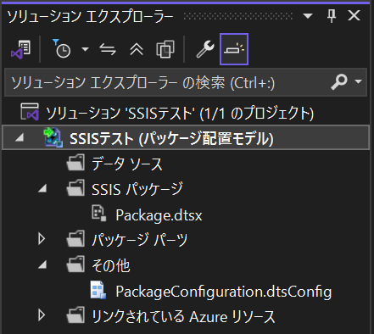Collapse the SSIS パッケージ folder
This screenshot has height=334, width=374.
point(42,188)
